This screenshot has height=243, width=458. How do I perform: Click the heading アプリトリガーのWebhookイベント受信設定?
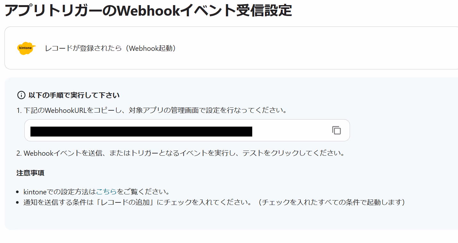point(148,11)
